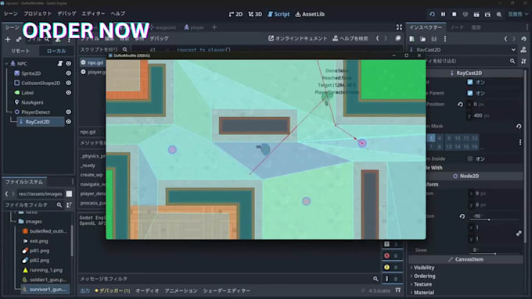Switch to the ノード dock tab
The image size is (532, 299).
tap(457, 27)
